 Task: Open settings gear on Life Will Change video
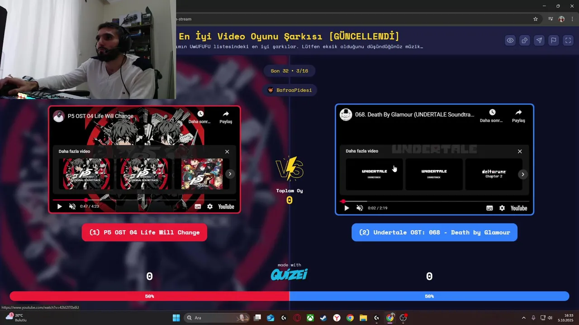[x=210, y=206]
